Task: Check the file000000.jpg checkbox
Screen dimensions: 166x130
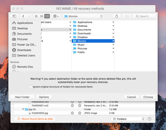Action: (12, 113)
